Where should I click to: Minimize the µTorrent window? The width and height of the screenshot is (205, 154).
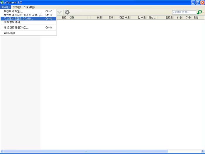pos(193,2)
